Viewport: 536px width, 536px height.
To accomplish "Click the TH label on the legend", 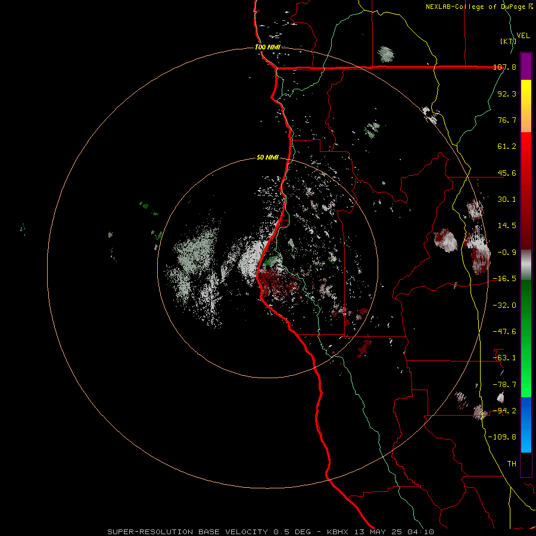I will (x=512, y=463).
